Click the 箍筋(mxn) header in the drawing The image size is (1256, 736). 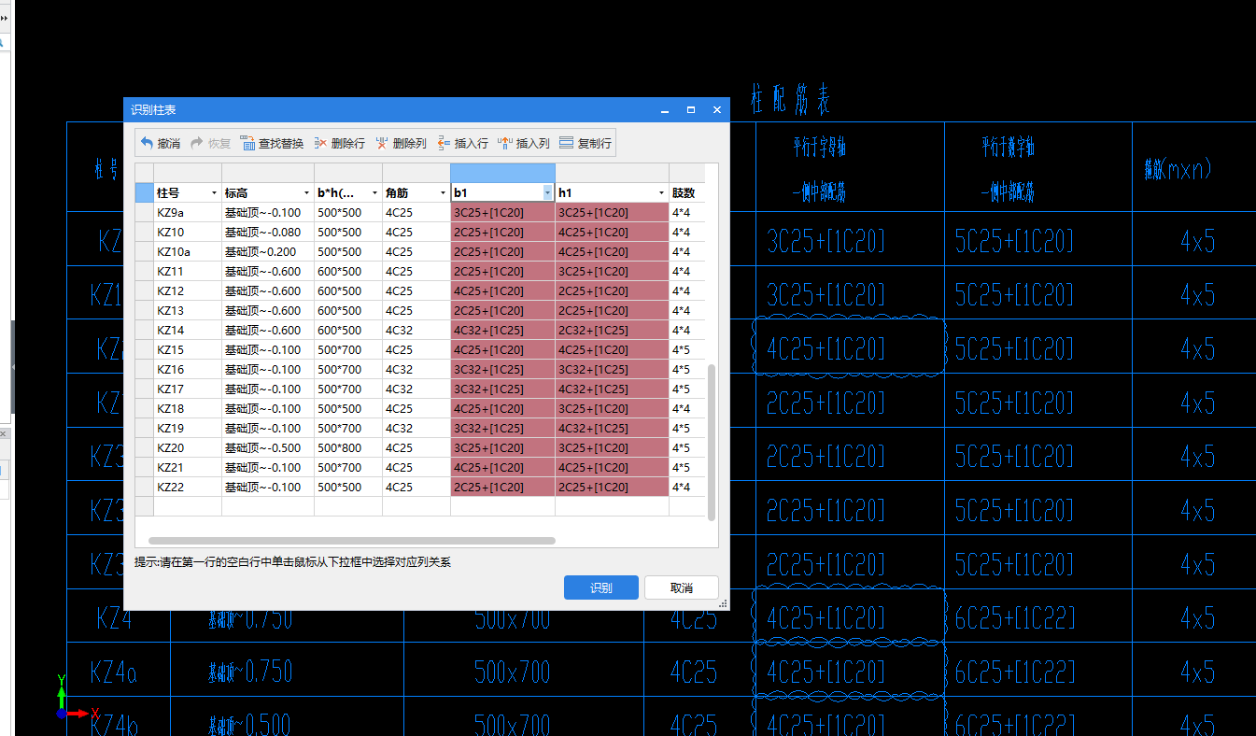point(1178,169)
